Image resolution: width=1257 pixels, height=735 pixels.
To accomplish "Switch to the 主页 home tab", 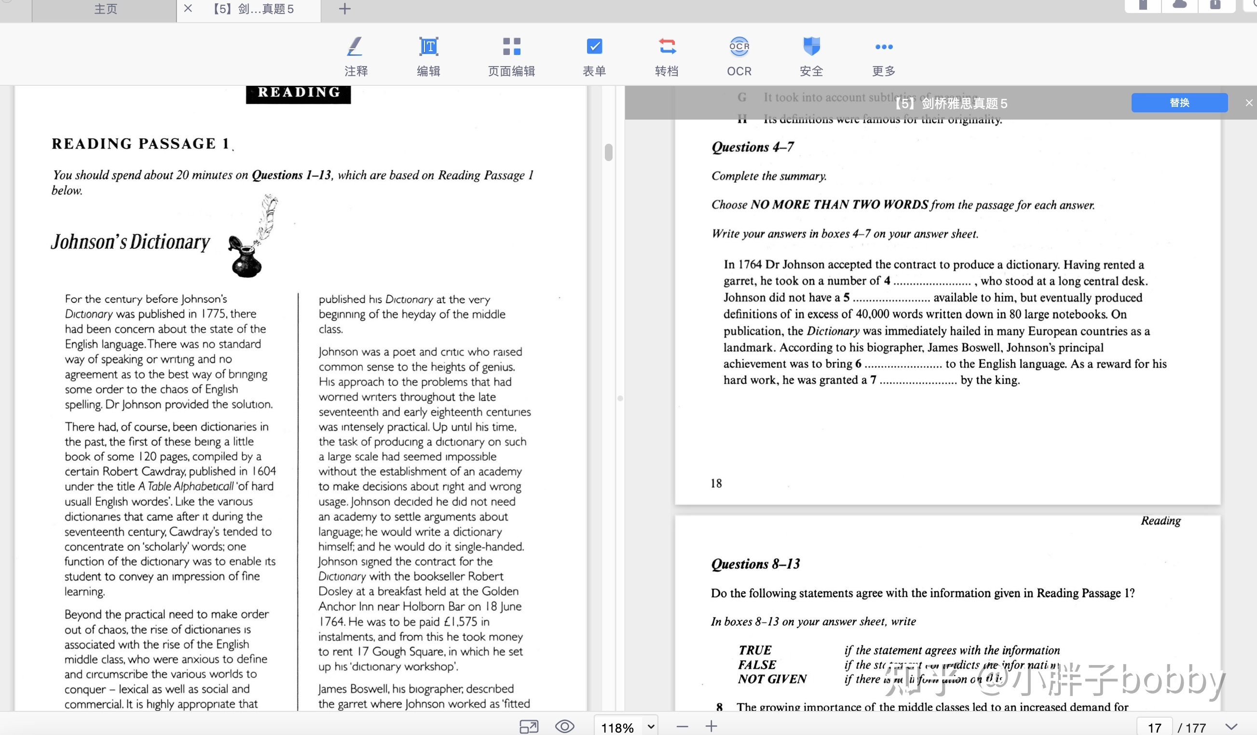I will pyautogui.click(x=105, y=9).
